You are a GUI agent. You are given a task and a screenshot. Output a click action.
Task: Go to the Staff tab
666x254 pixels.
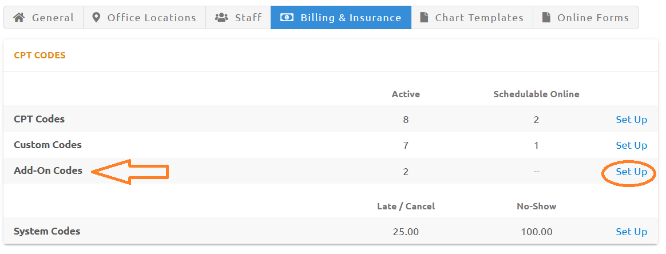click(x=238, y=17)
